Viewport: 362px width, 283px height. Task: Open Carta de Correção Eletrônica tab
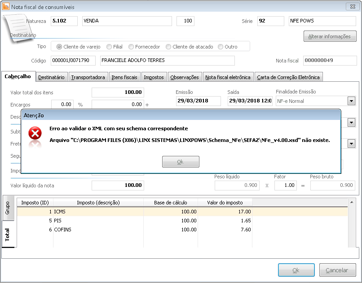288,77
